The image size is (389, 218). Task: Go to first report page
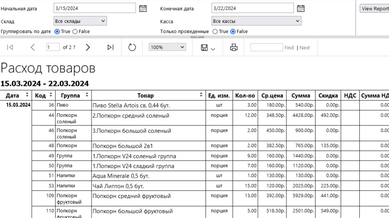(10, 47)
